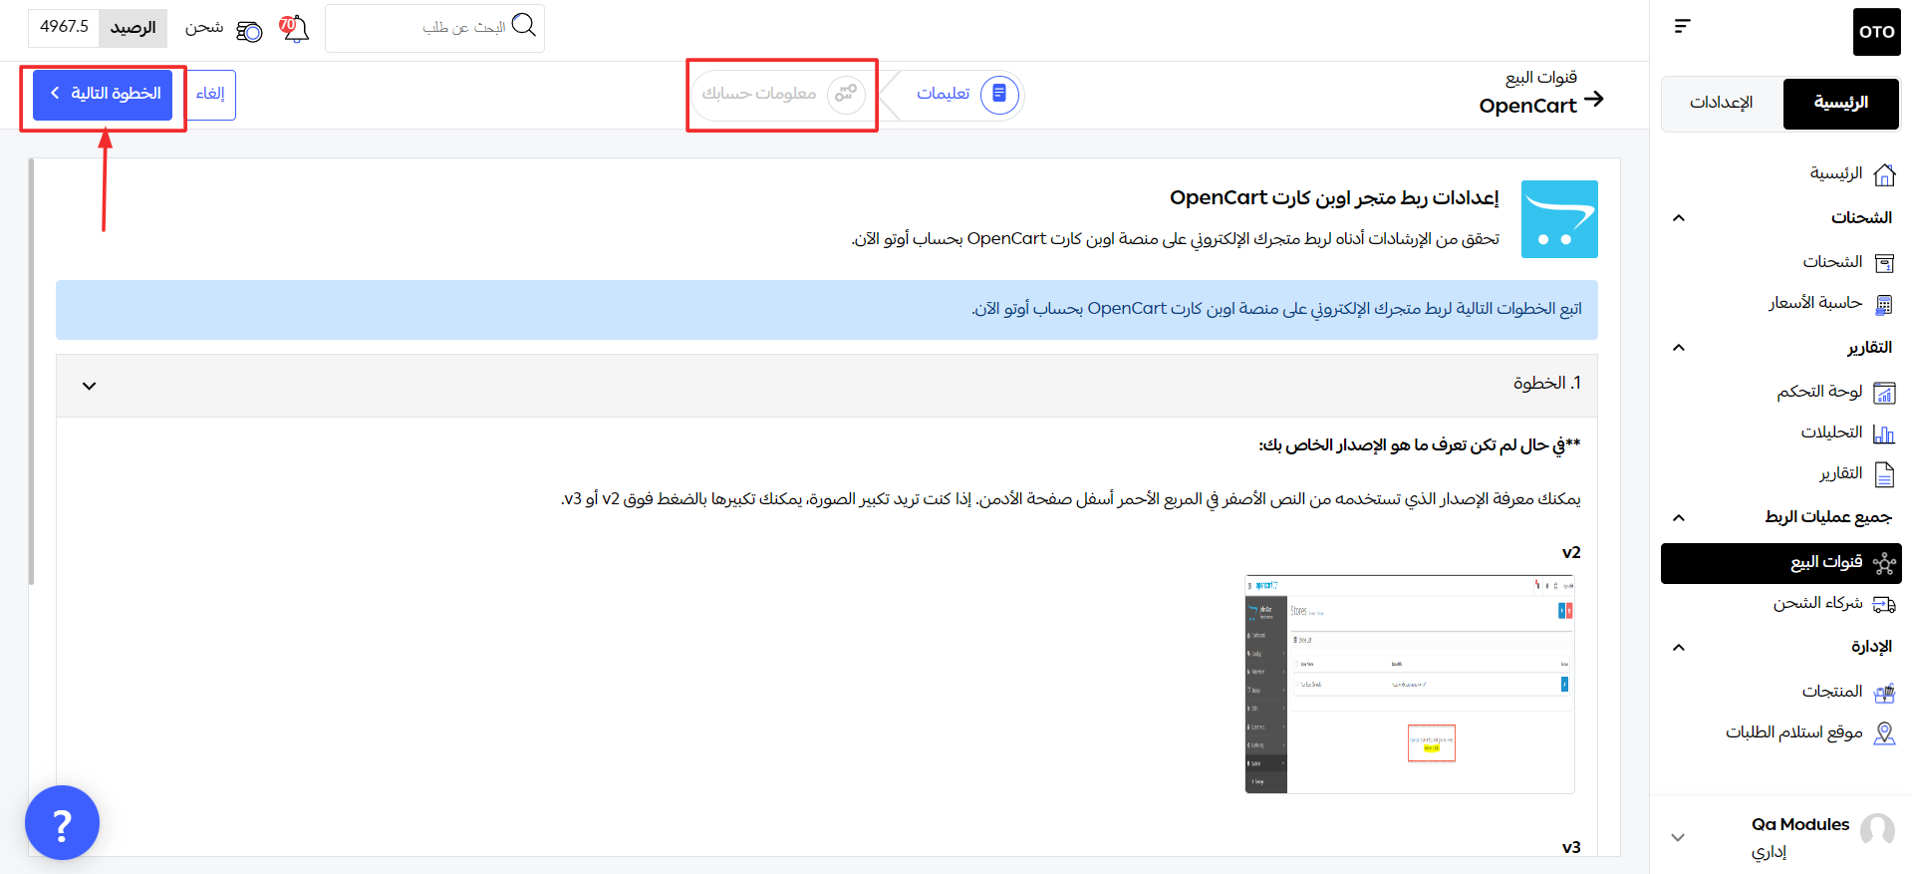Click the search magnifier icon
The width and height of the screenshot is (1912, 874).
click(x=524, y=25)
